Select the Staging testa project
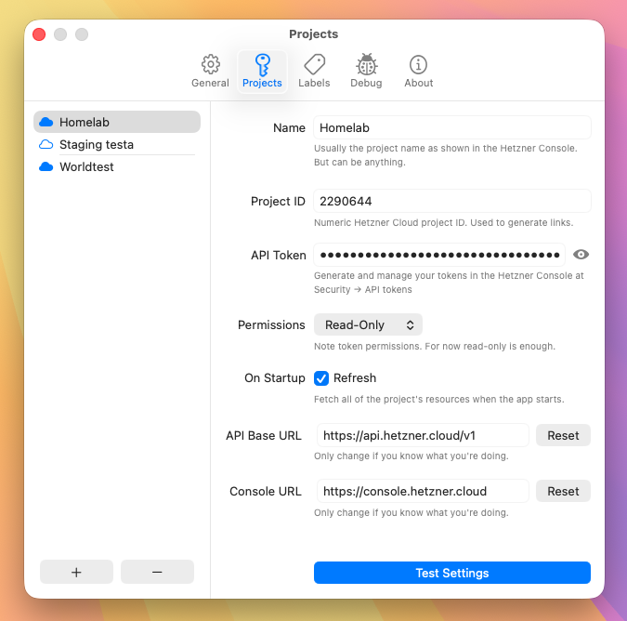 click(x=117, y=144)
